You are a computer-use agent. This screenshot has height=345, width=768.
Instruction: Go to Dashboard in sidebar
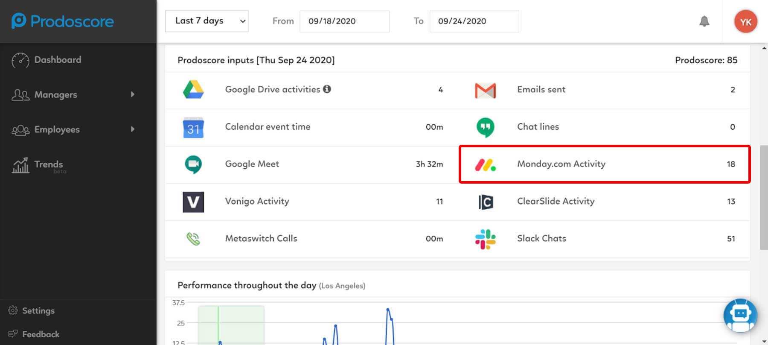(58, 60)
